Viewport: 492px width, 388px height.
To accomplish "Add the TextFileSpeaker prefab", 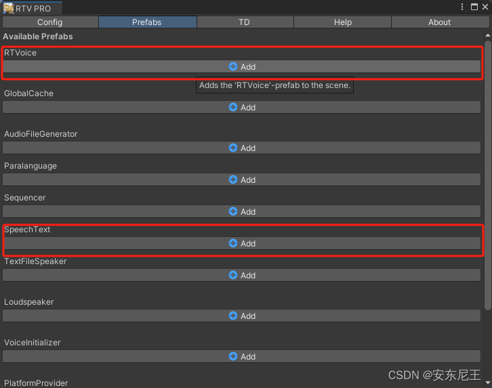I will [241, 275].
